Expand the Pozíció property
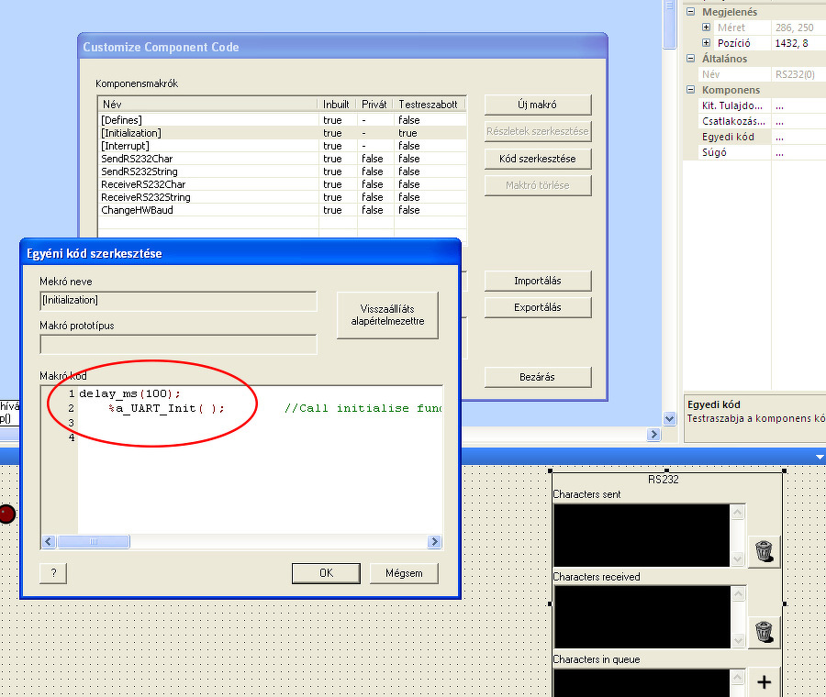The height and width of the screenshot is (697, 826). point(707,43)
